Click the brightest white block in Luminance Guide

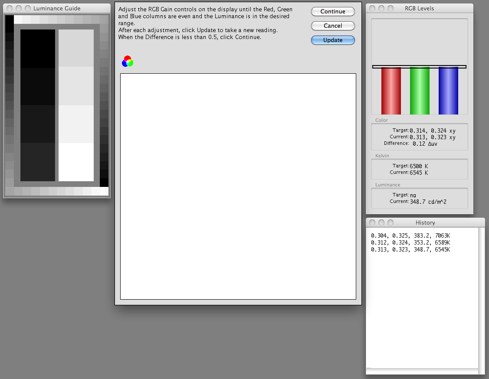coord(76,162)
